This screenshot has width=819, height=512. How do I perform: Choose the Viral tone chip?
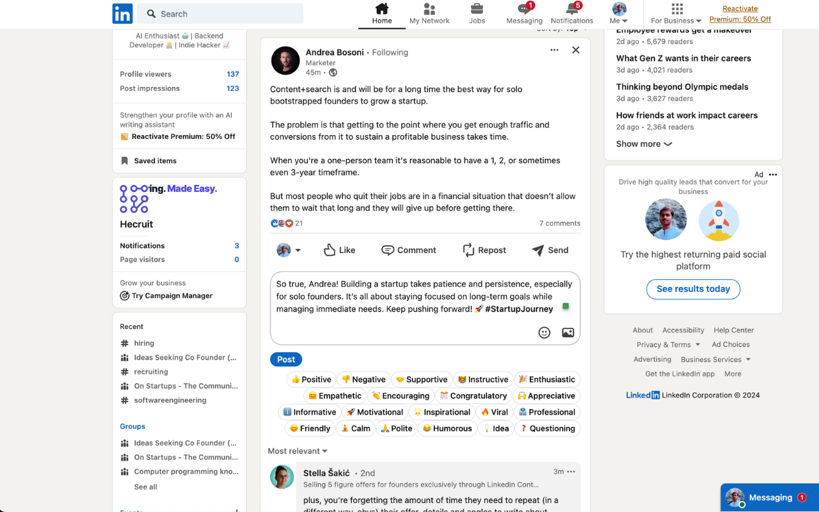point(494,412)
